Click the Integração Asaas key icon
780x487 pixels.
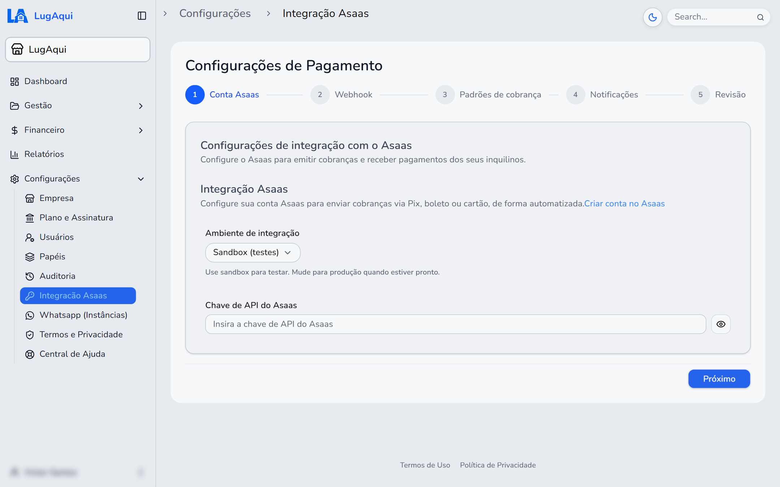(30, 296)
